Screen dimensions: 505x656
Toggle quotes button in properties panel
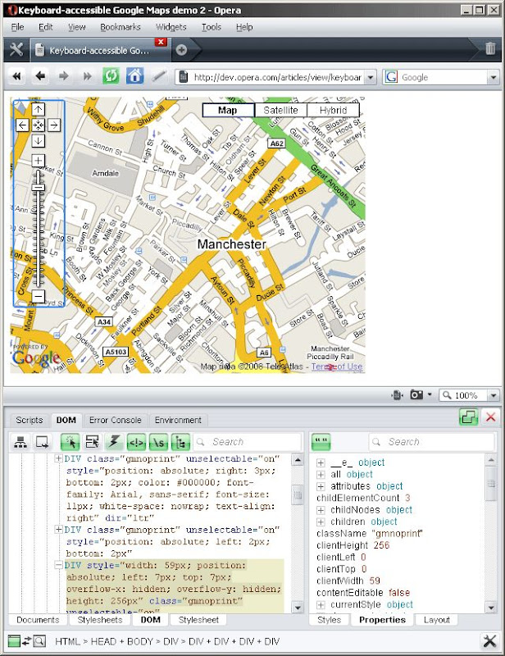pyautogui.click(x=321, y=442)
